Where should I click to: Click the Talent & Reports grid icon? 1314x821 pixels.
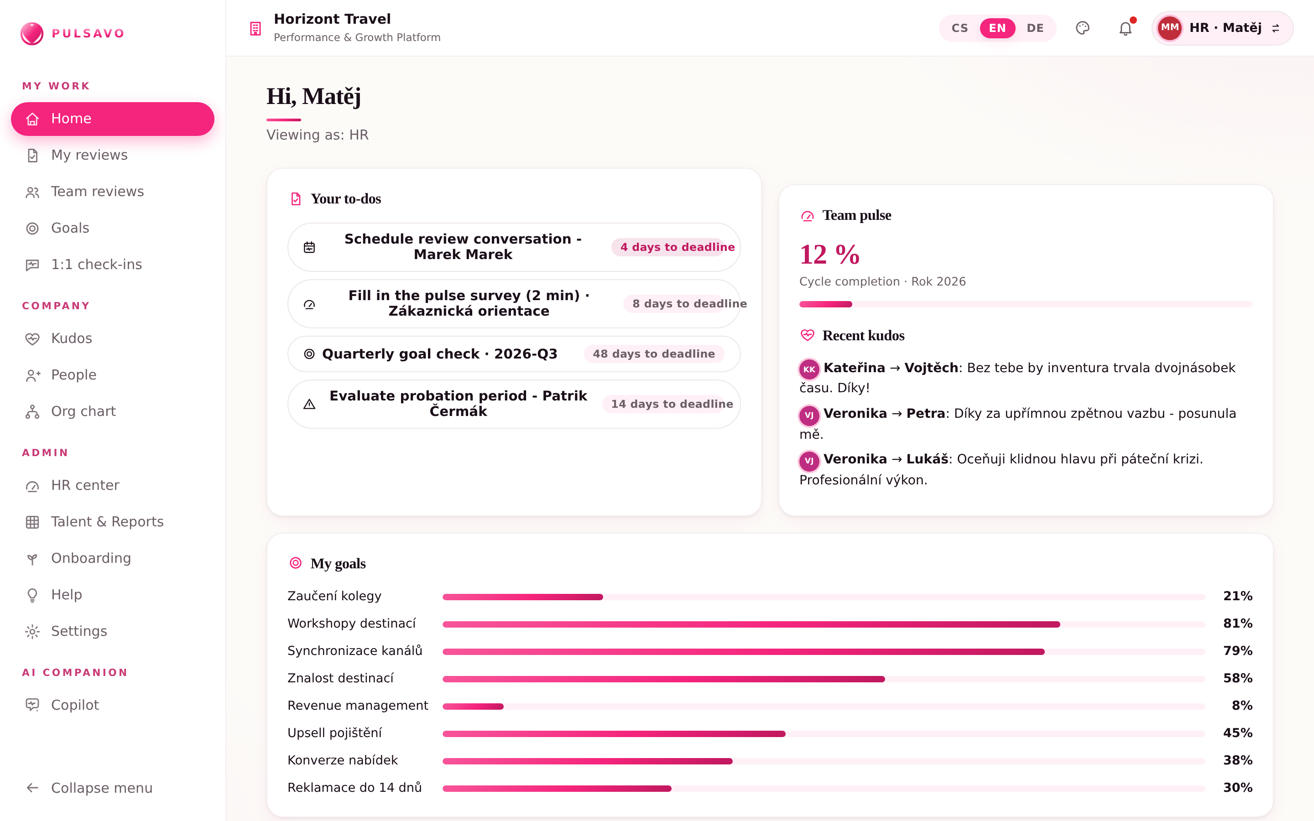pyautogui.click(x=32, y=522)
